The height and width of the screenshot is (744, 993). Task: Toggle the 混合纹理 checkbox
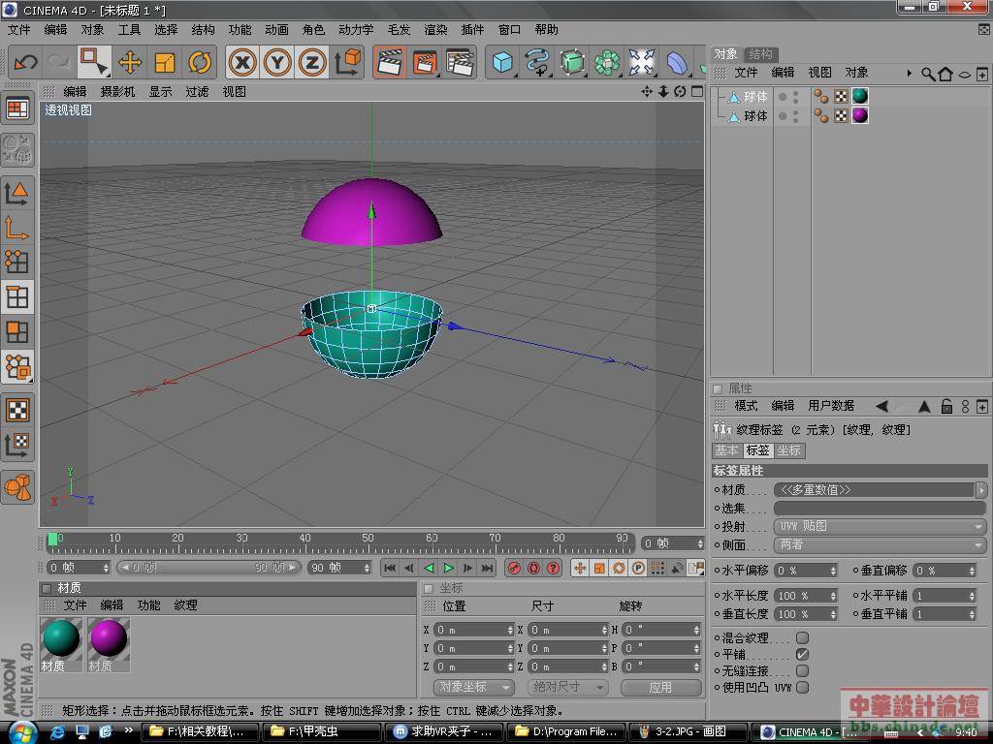[x=802, y=637]
